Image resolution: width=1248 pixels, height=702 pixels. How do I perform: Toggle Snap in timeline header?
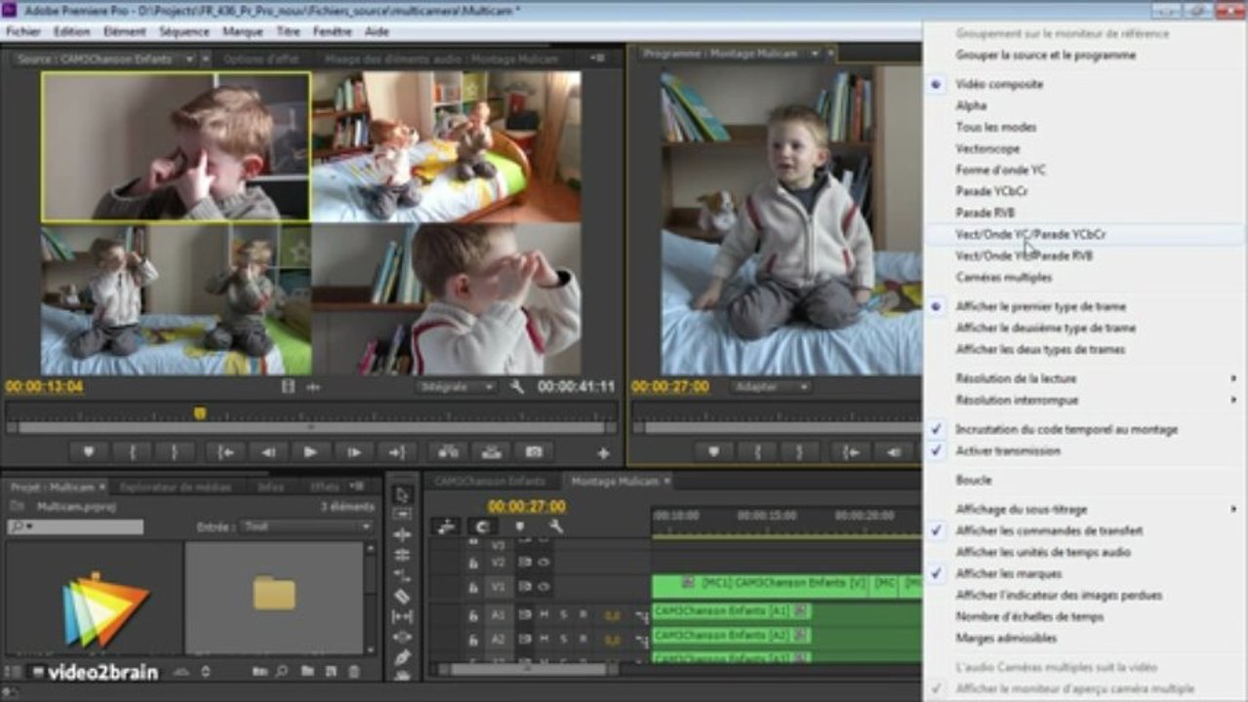[x=482, y=526]
